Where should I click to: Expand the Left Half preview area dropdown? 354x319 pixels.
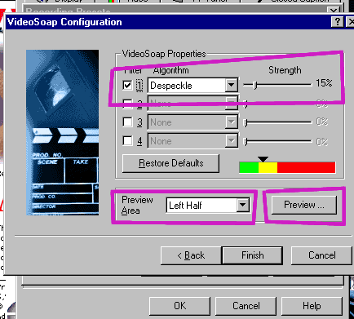[242, 205]
